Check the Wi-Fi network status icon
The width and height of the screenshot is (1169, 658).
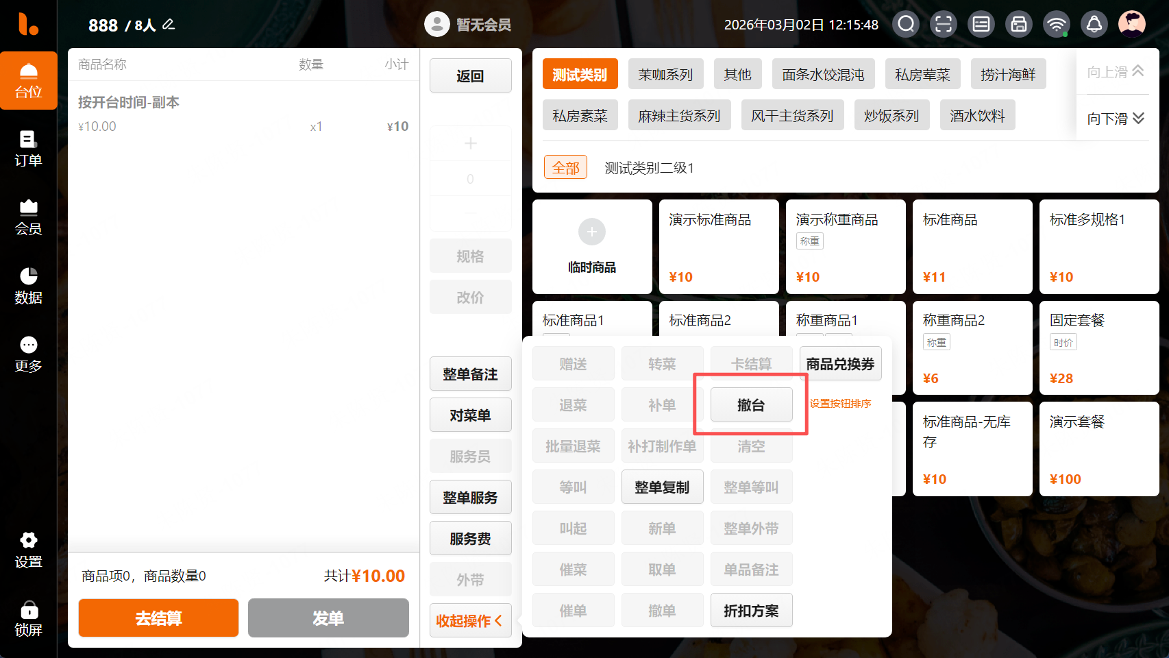tap(1057, 25)
